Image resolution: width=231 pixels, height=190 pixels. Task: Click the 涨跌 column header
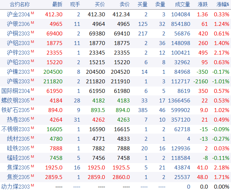click(x=203, y=5)
